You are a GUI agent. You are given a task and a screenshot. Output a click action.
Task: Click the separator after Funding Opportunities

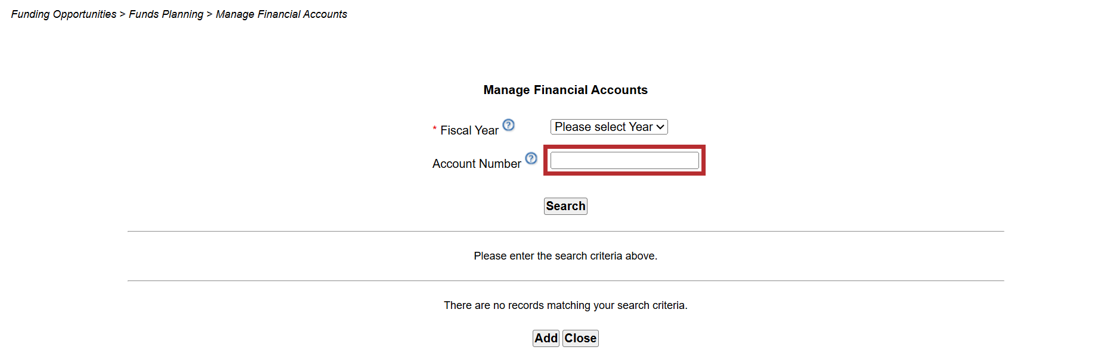122,14
